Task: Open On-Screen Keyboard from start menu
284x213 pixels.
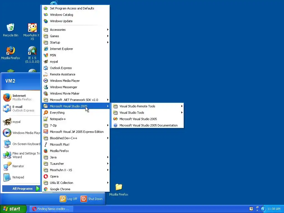Action: 21,144
